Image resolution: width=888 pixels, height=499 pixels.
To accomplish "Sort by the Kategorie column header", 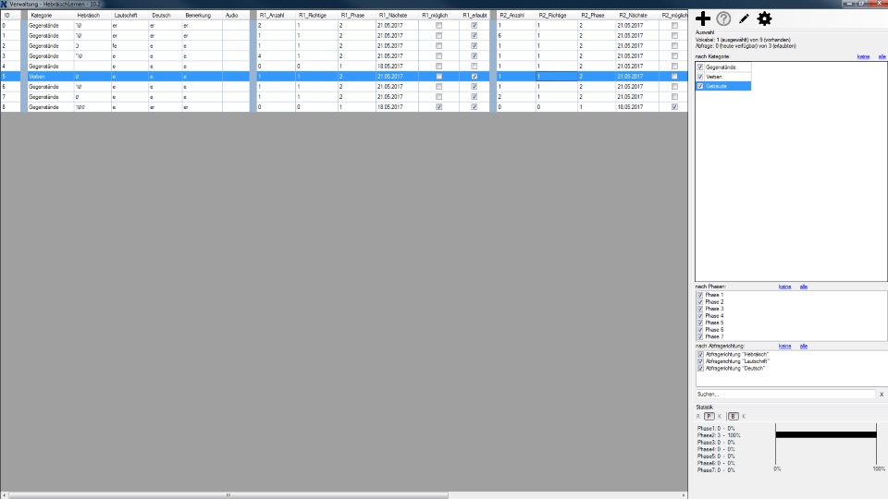I will point(42,16).
